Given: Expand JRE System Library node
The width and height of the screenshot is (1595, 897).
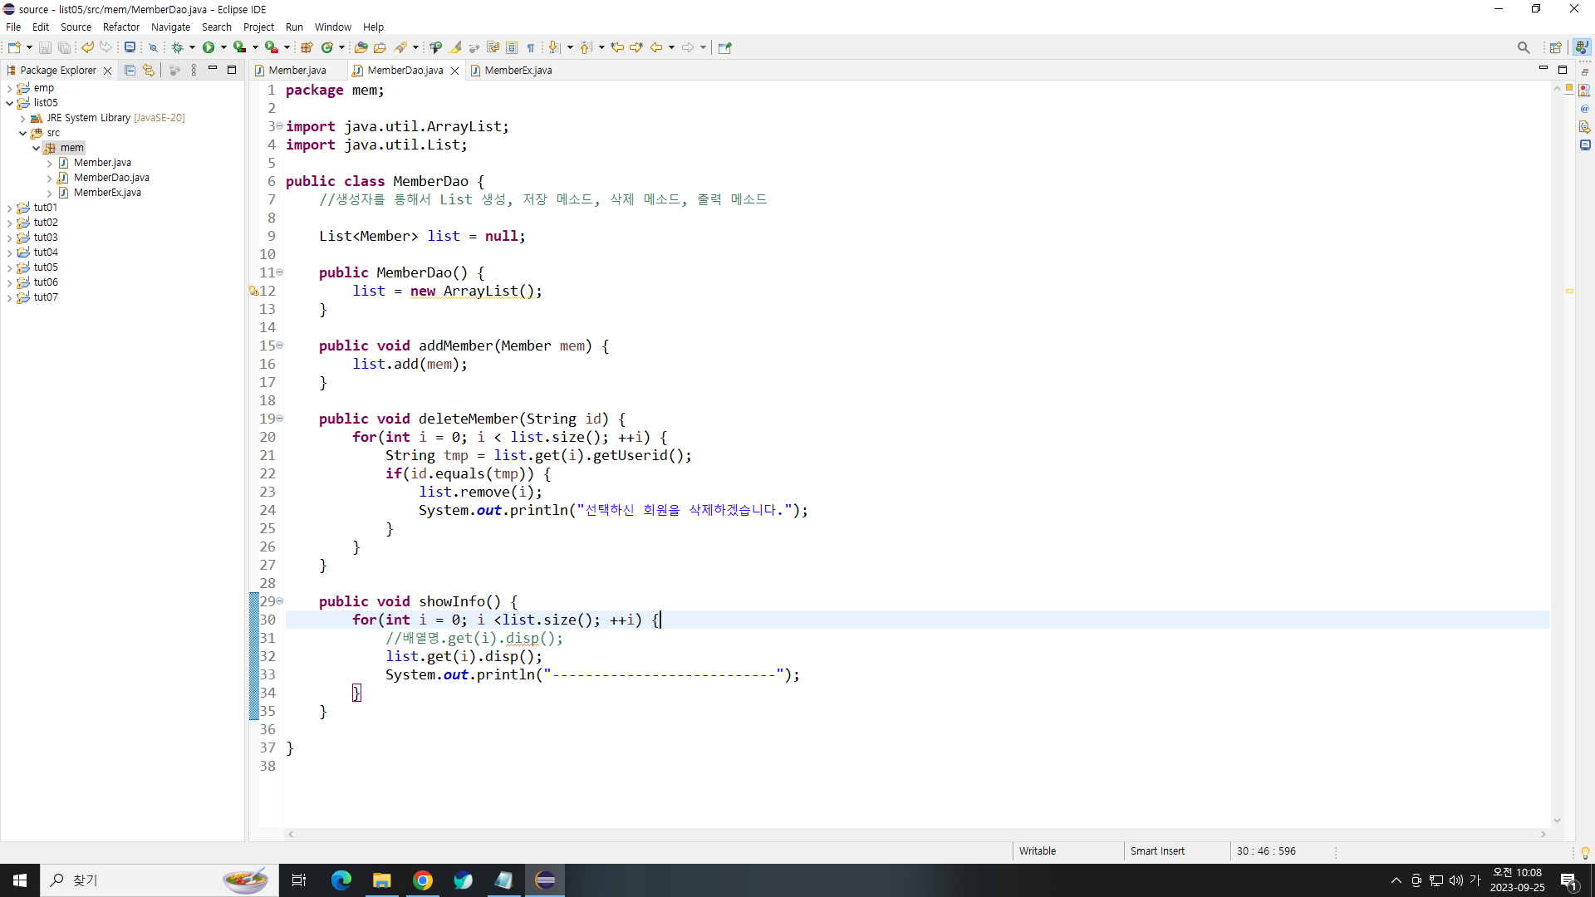Looking at the screenshot, I should pos(22,118).
